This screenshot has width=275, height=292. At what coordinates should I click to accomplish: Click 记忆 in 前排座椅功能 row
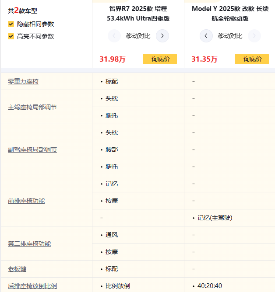[112, 184]
